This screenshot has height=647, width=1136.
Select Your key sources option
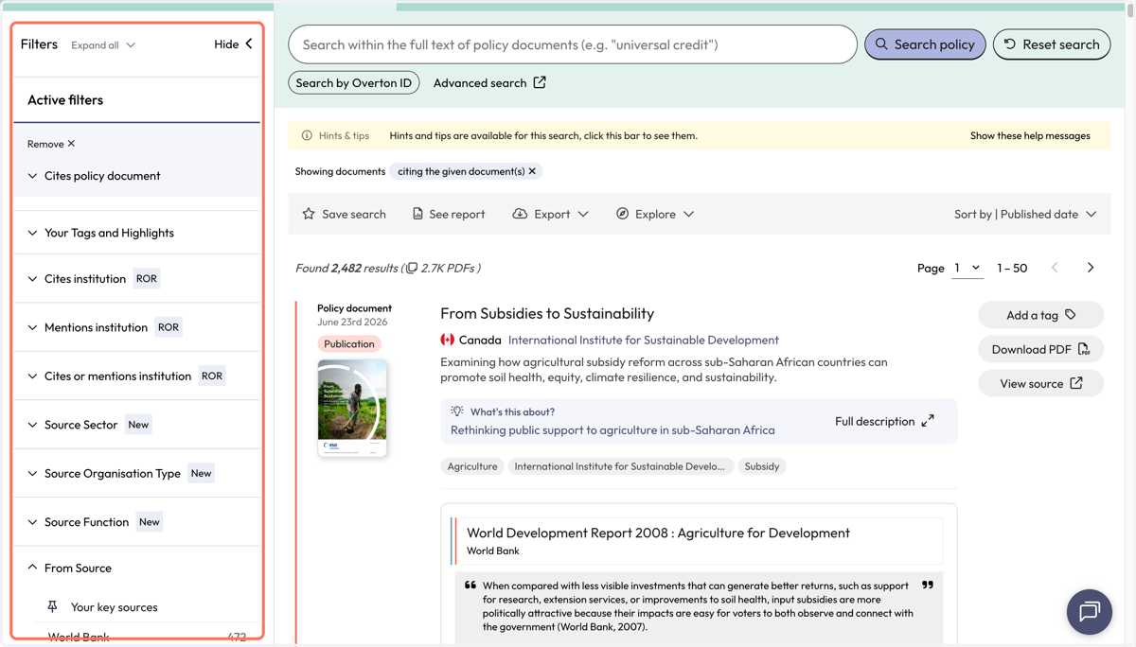[x=114, y=607]
